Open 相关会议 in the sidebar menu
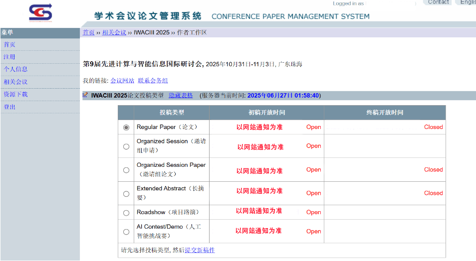 point(15,82)
